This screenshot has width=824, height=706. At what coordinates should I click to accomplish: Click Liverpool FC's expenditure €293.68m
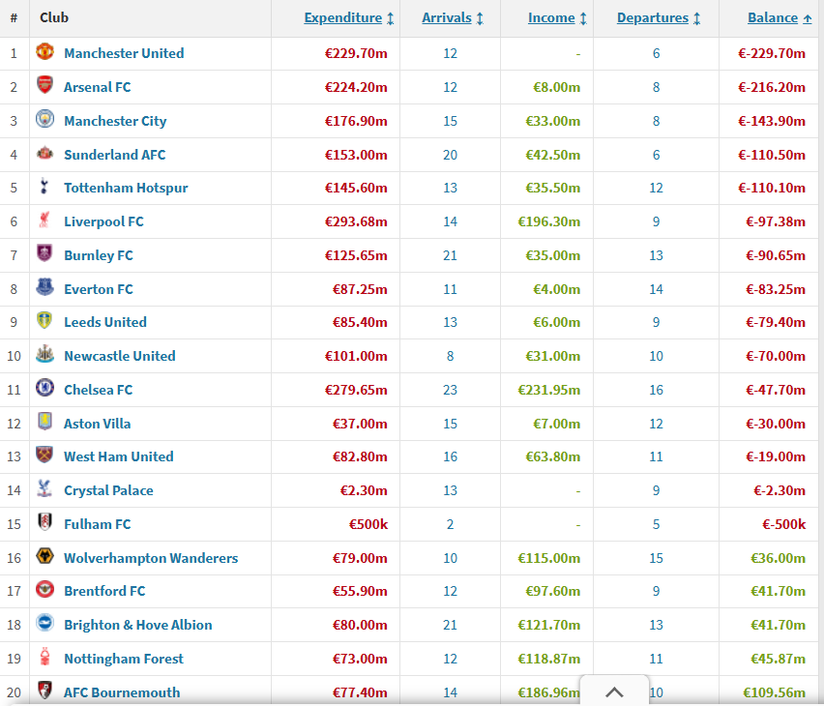[x=356, y=221]
